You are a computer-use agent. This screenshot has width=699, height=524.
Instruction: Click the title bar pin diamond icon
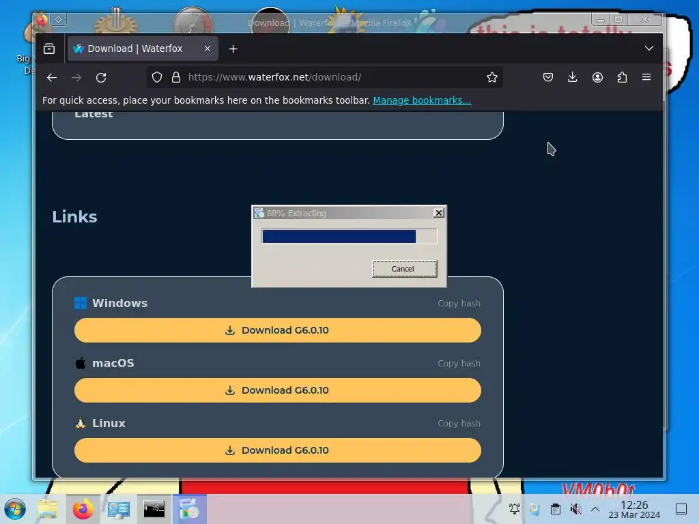pyautogui.click(x=59, y=19)
